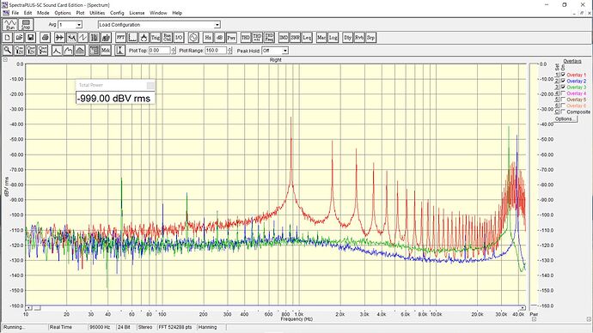Click the -999.00 dBV rms readout

(x=114, y=99)
